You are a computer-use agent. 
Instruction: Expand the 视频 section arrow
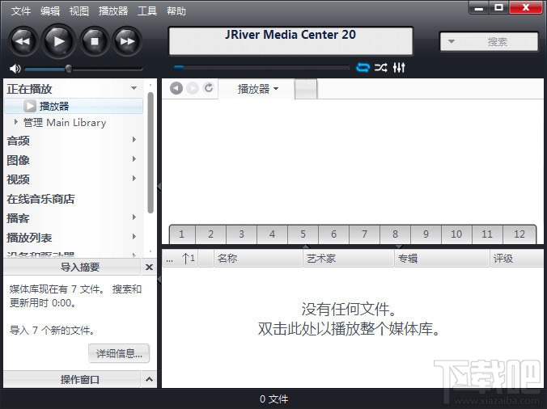click(x=134, y=179)
